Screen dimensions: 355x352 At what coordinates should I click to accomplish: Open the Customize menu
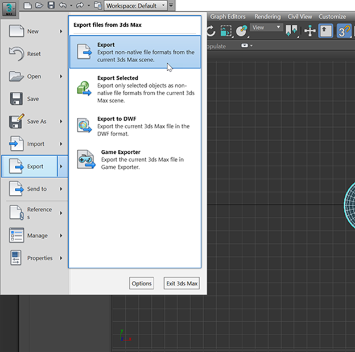(332, 17)
